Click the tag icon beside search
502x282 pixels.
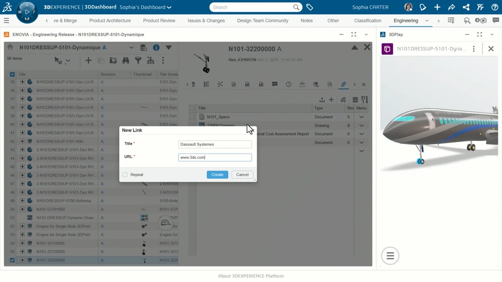[310, 7]
